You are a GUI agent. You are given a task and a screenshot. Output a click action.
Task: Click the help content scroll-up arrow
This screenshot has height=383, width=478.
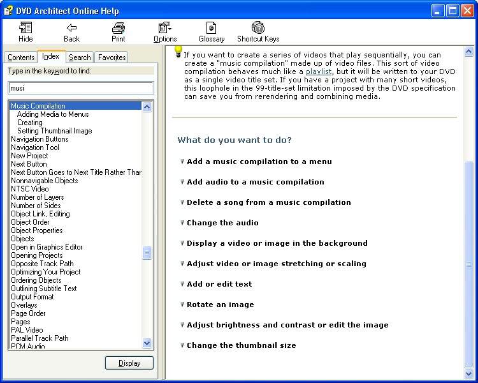[468, 51]
